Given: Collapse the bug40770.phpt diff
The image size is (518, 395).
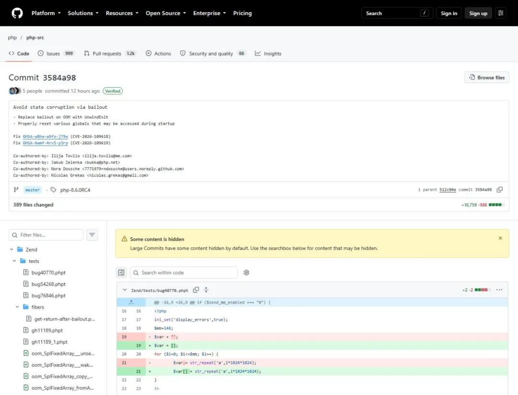Looking at the screenshot, I should (x=125, y=290).
